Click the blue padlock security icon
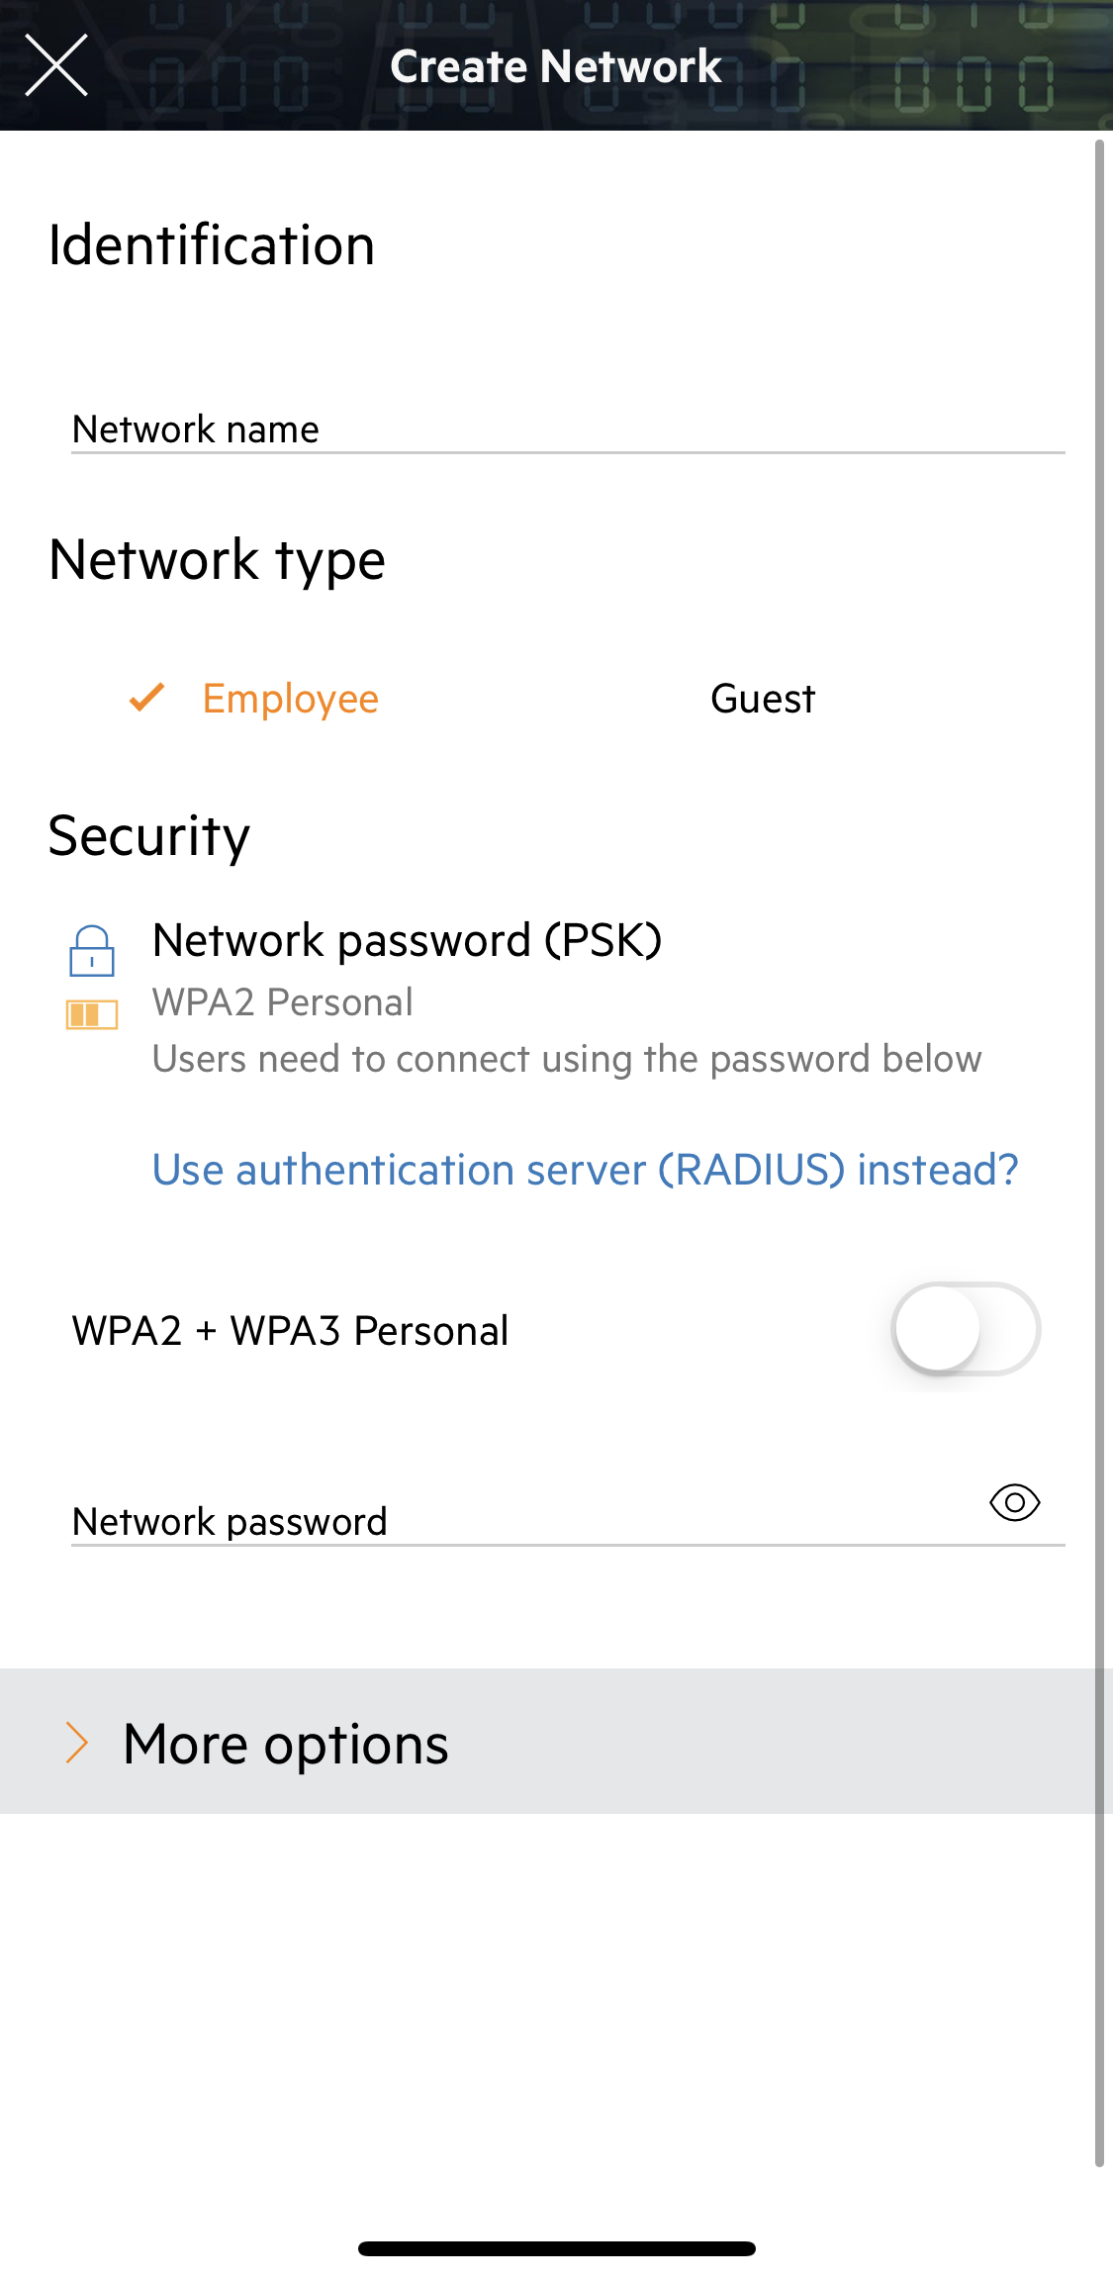This screenshot has width=1113, height=2280. (92, 951)
